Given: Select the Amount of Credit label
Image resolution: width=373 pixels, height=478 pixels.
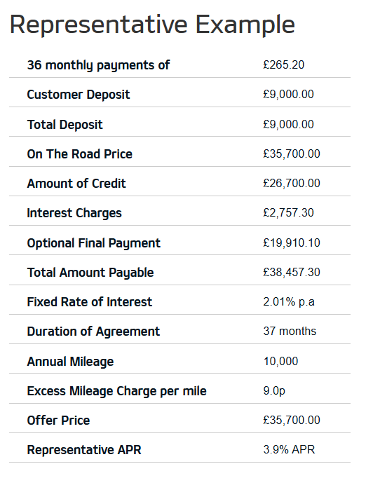Looking at the screenshot, I should (x=76, y=184).
